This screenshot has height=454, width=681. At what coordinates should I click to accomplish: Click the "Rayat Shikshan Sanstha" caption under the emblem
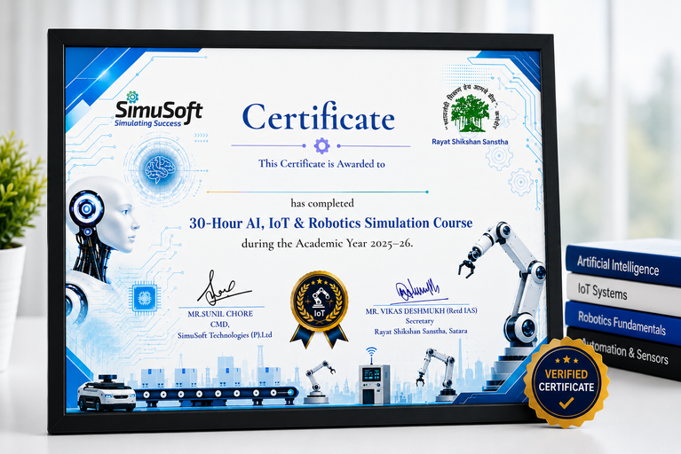(x=470, y=142)
